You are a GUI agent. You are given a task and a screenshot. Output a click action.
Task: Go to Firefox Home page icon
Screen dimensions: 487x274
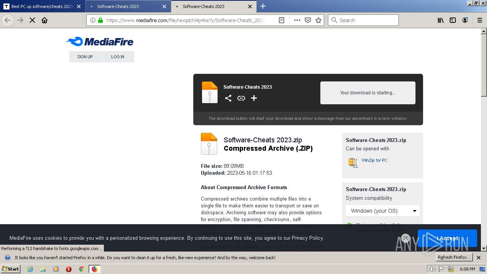coord(45,20)
